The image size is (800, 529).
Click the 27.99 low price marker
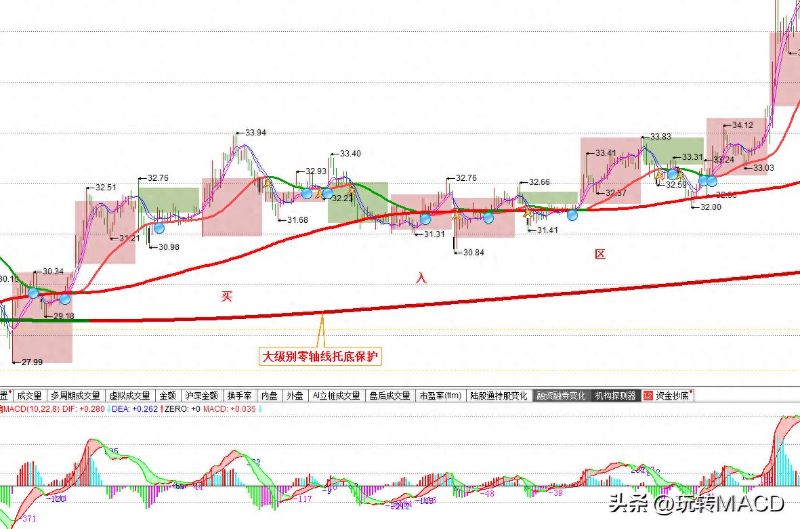pos(31,362)
